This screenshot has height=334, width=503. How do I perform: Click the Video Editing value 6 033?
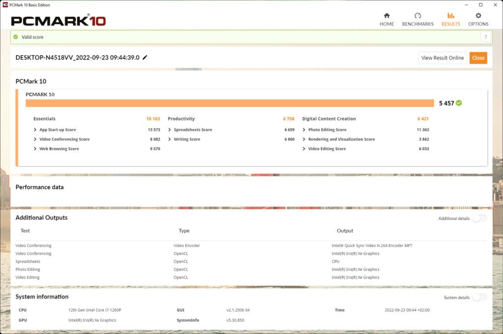click(x=424, y=149)
